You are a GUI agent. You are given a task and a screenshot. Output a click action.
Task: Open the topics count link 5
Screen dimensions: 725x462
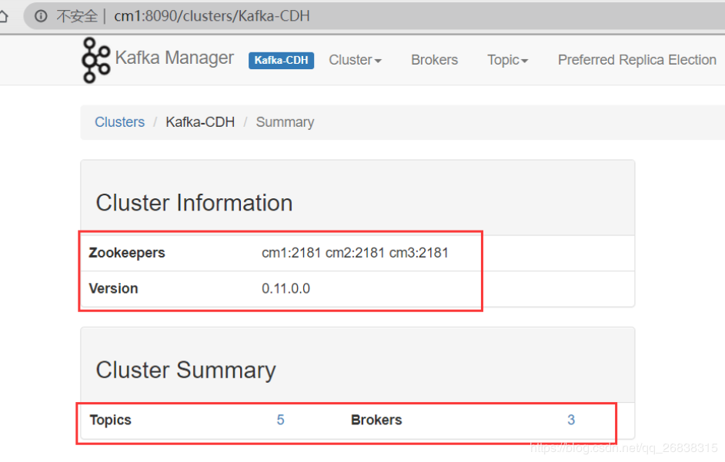point(281,420)
